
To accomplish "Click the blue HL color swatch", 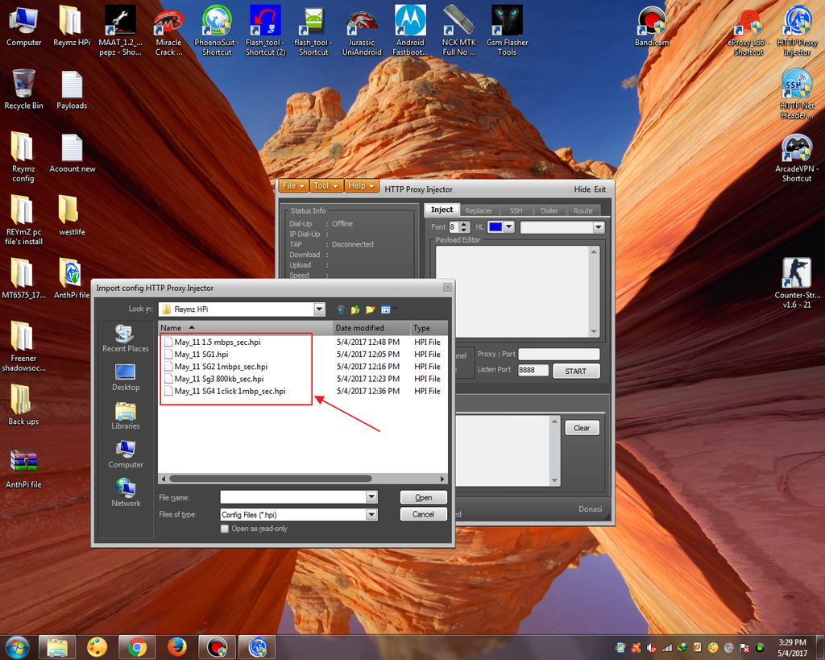I will point(495,227).
